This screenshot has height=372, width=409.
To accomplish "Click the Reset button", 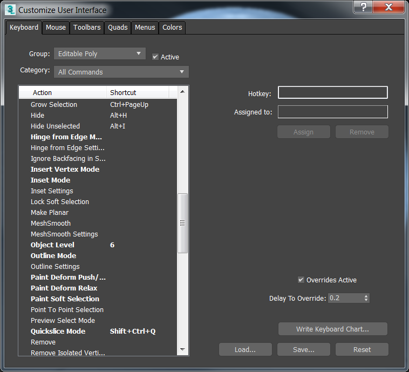I will click(362, 349).
